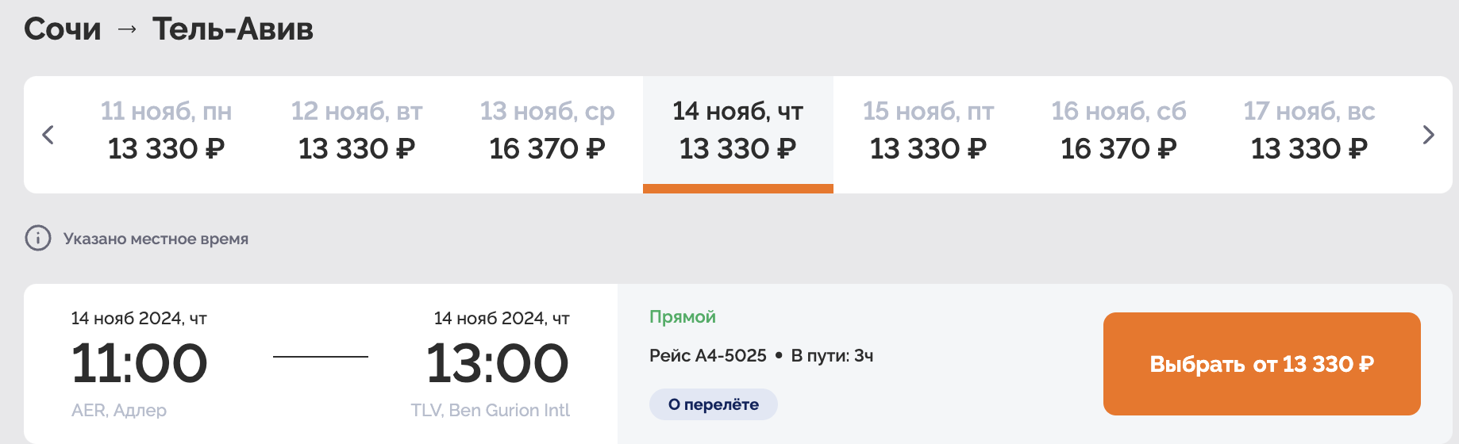Click the AER, Адлер airport label
The image size is (1459, 444).
119,410
